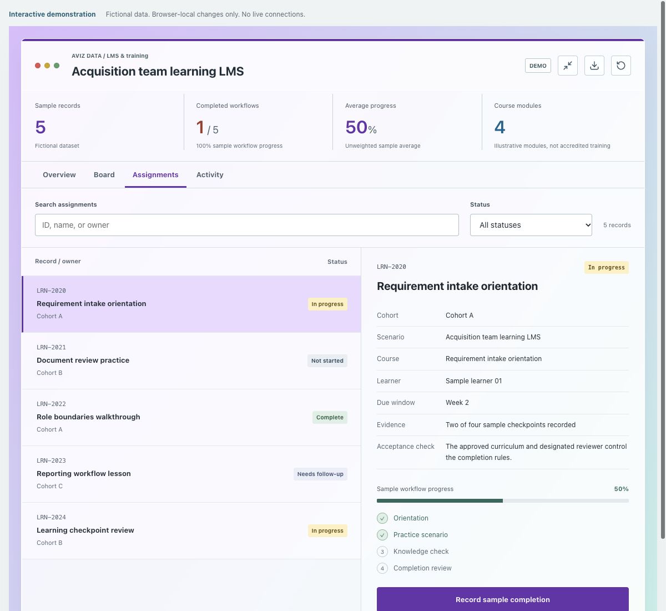Screen dimensions: 666x611
Task: Click the Week 2 due window value
Action: click(x=457, y=403)
